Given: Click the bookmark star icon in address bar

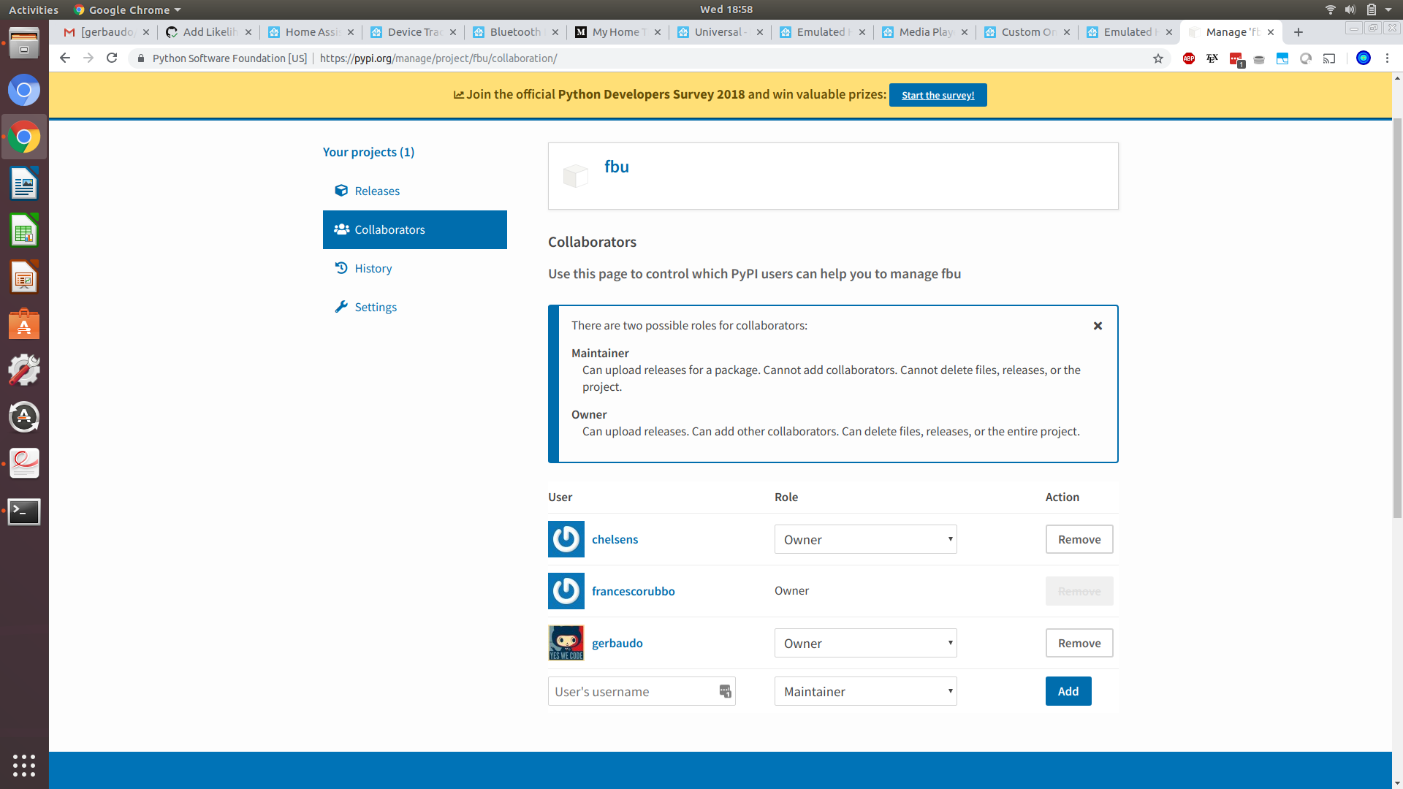Looking at the screenshot, I should pos(1158,58).
